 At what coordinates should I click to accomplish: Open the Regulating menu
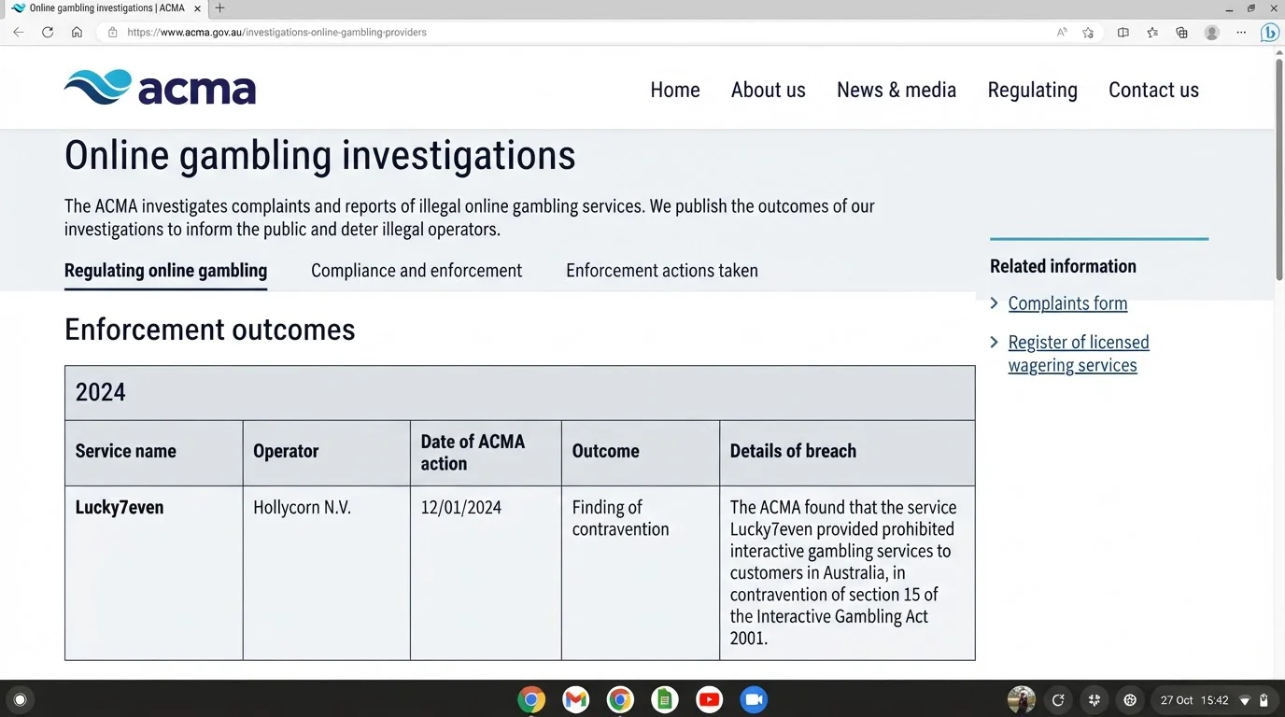pyautogui.click(x=1032, y=91)
